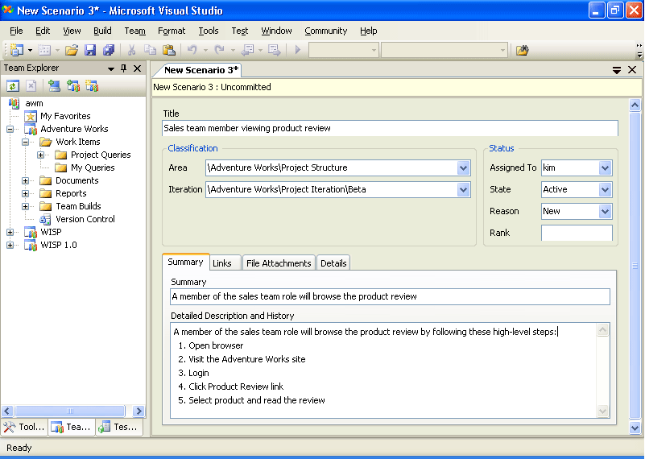Expand the Project Queries folder
Viewport: 645px width, 459px height.
pyautogui.click(x=41, y=155)
